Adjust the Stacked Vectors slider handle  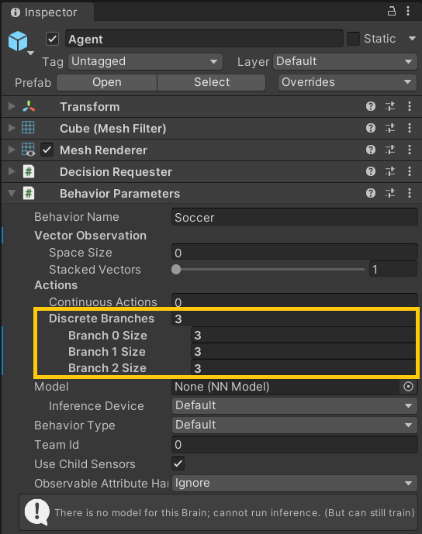point(176,270)
